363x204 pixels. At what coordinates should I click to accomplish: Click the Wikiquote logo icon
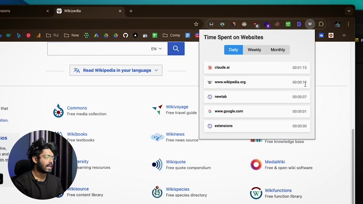coord(157,164)
